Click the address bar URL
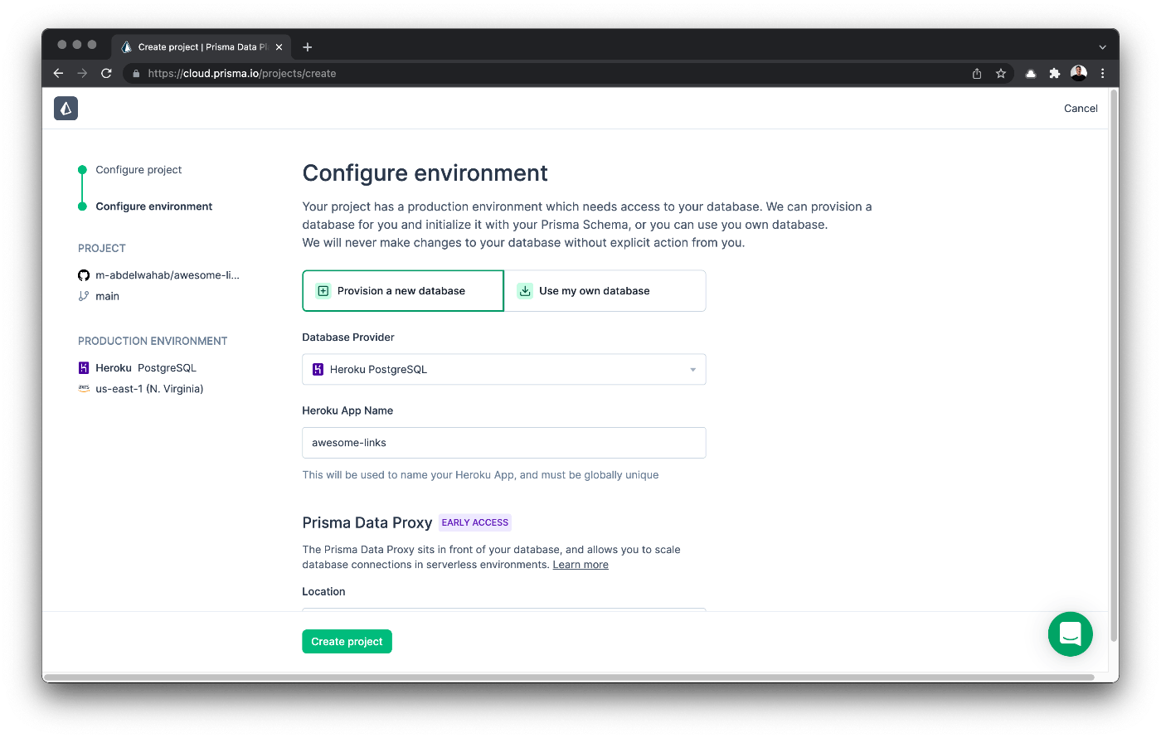The image size is (1161, 738). point(242,73)
